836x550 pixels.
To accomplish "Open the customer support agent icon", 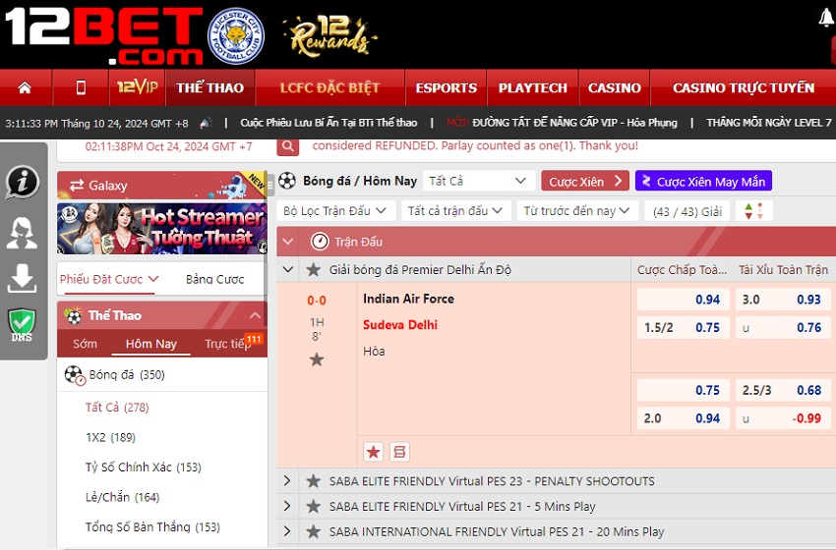I will [22, 233].
